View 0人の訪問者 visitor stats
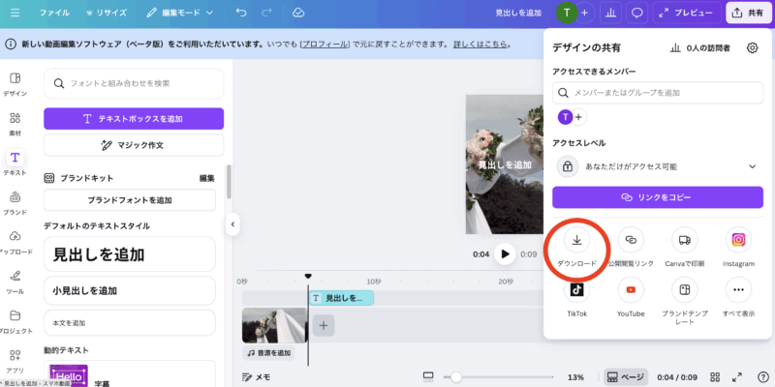The width and height of the screenshot is (775, 387). pos(699,47)
